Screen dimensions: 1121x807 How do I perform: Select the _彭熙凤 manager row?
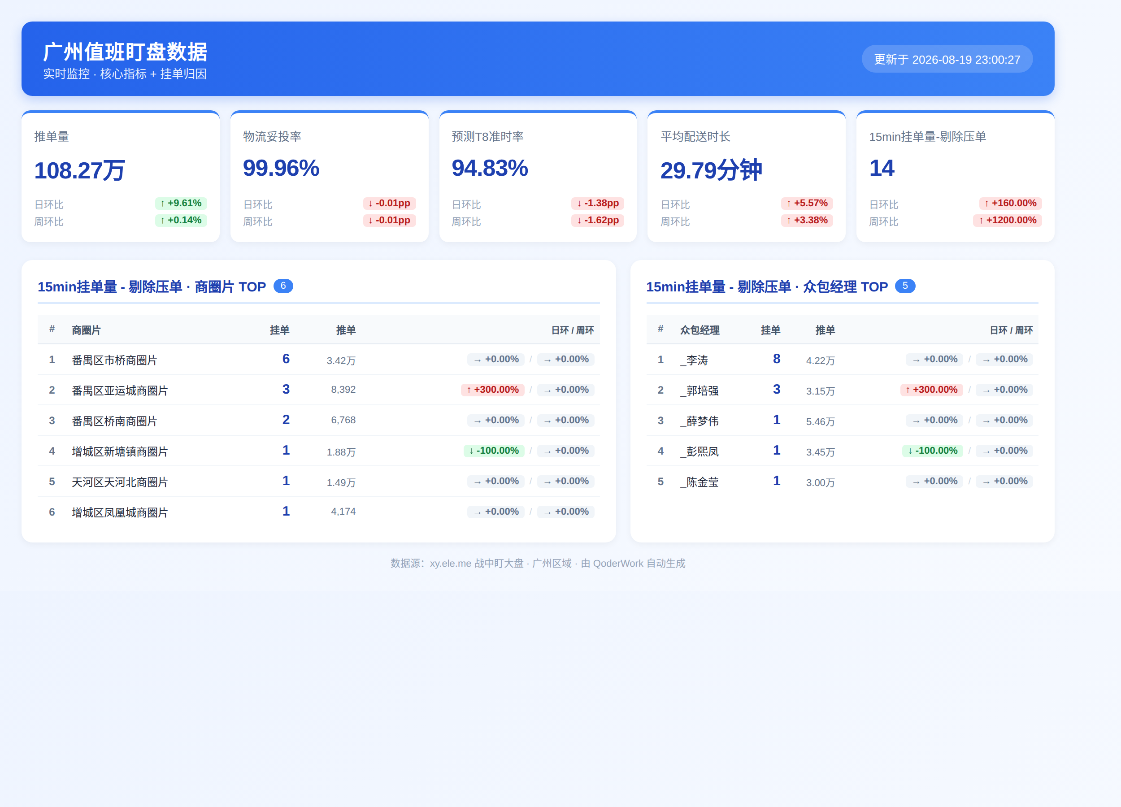pos(842,451)
